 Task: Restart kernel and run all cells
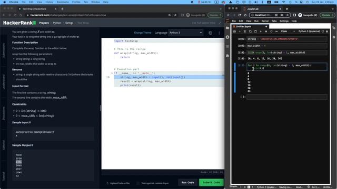[x=276, y=31]
